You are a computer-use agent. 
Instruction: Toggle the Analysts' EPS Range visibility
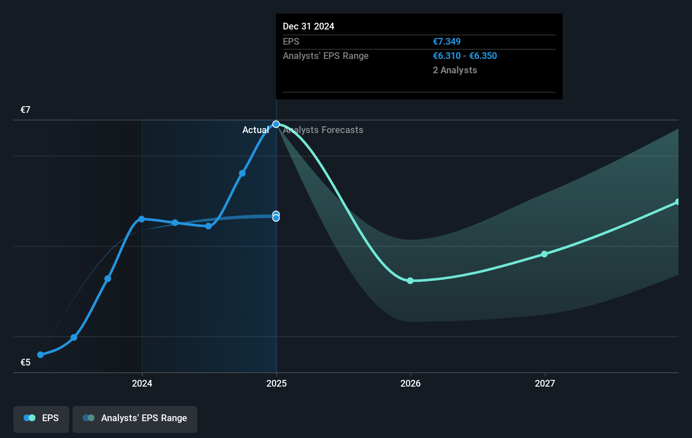point(135,419)
